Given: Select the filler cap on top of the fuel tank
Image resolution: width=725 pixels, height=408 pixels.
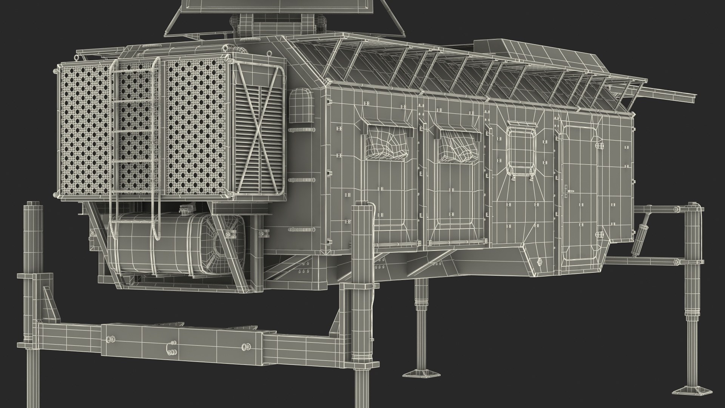Looking at the screenshot, I should click(x=185, y=209).
